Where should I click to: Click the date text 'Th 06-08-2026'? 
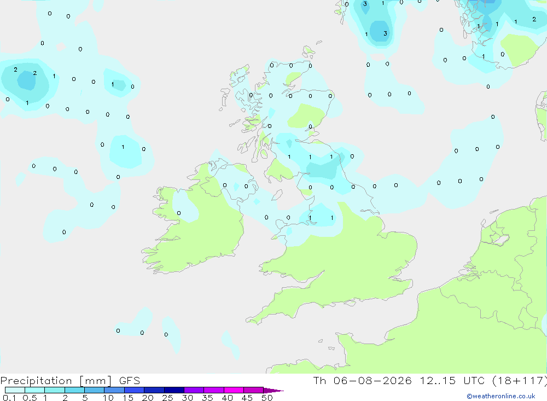tap(362, 380)
